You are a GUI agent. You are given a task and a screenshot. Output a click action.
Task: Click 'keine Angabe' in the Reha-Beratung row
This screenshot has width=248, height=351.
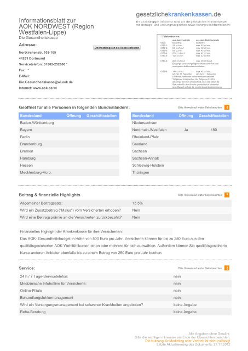[185, 312]
